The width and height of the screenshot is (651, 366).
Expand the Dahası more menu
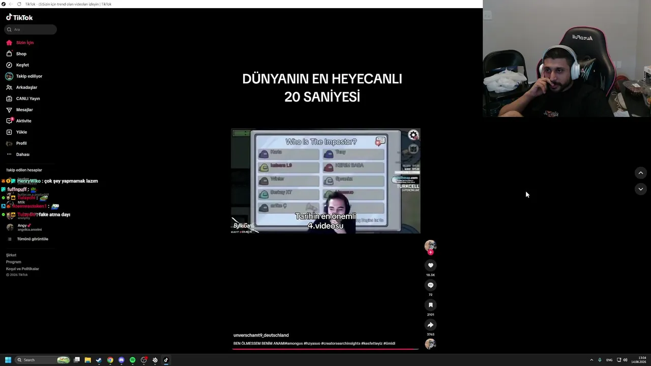click(x=18, y=155)
